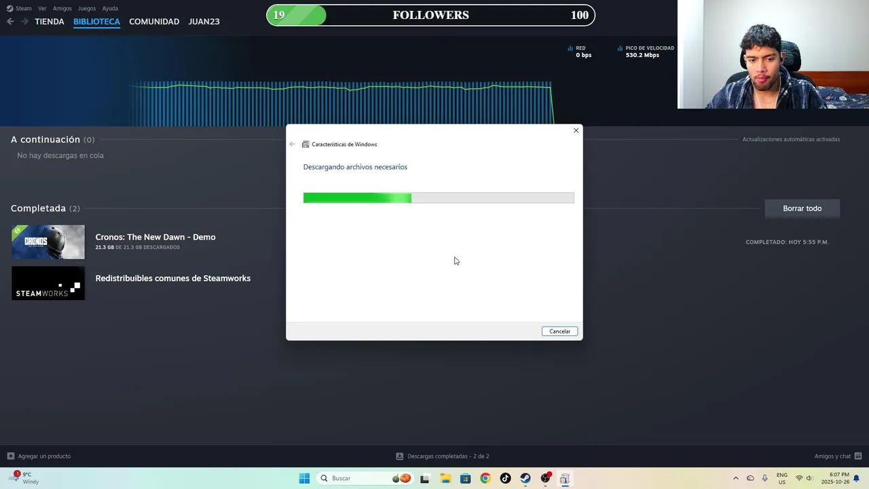Open the Amigos menu
This screenshot has height=489, width=869.
tap(62, 8)
